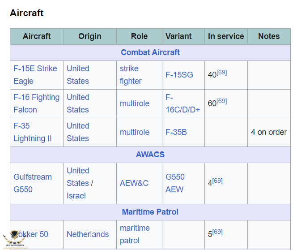The height and width of the screenshot is (250, 301).
Task: Open the Fokker 50 link
Action: 31,234
